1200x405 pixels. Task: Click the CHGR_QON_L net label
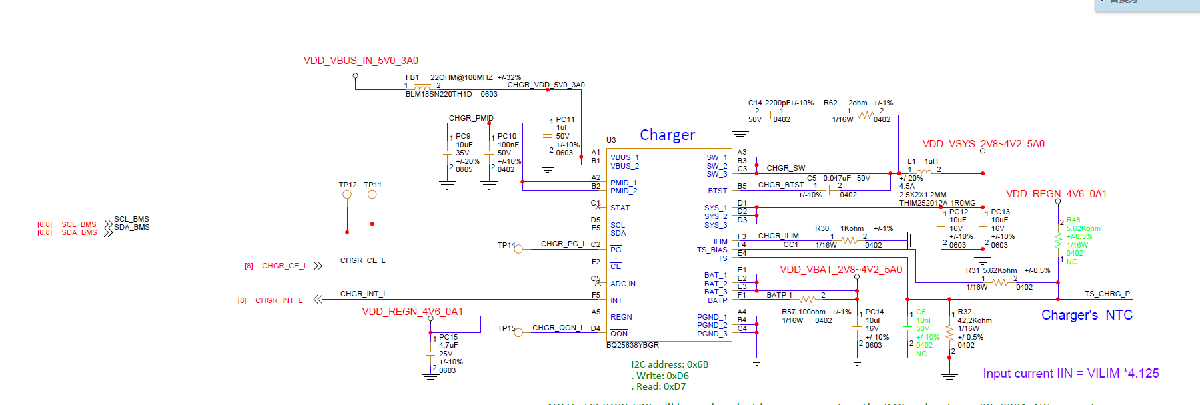pos(558,328)
